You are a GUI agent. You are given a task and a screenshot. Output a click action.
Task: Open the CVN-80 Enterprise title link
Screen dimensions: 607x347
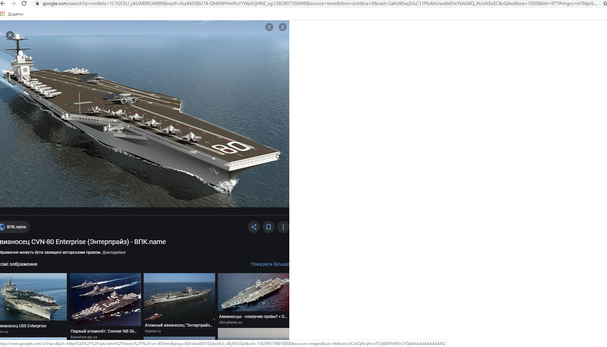pyautogui.click(x=83, y=242)
